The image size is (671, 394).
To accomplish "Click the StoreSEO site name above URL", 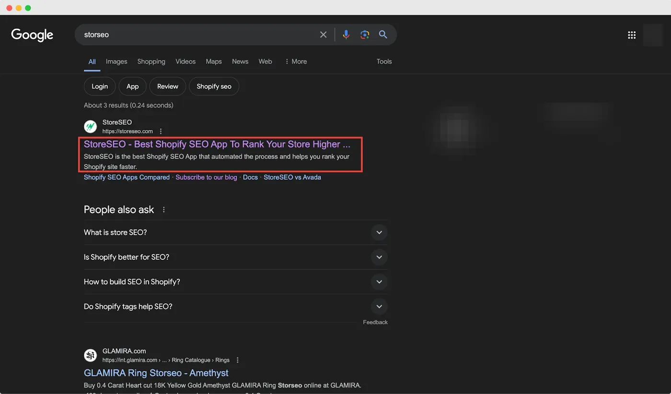I will (117, 122).
